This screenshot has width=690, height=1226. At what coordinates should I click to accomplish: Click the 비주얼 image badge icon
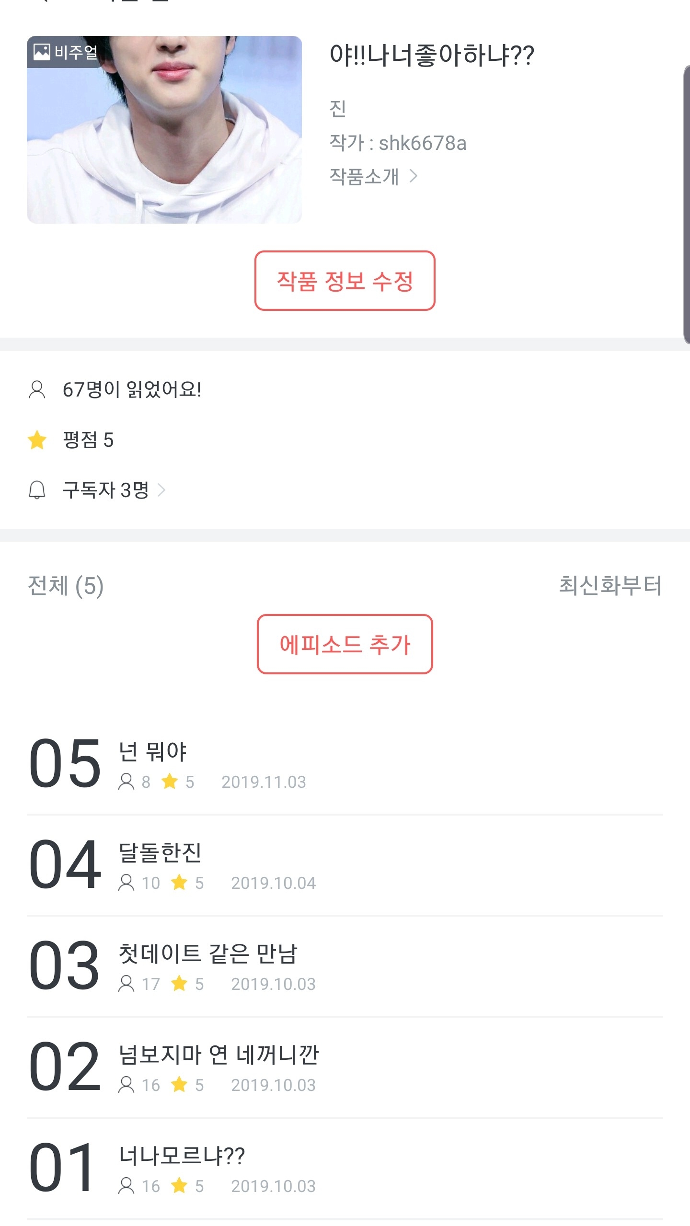click(x=42, y=52)
